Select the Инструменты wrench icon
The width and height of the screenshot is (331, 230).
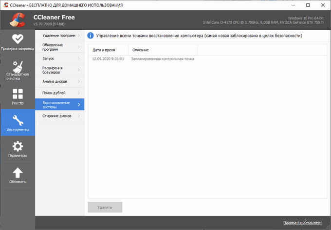point(18,120)
